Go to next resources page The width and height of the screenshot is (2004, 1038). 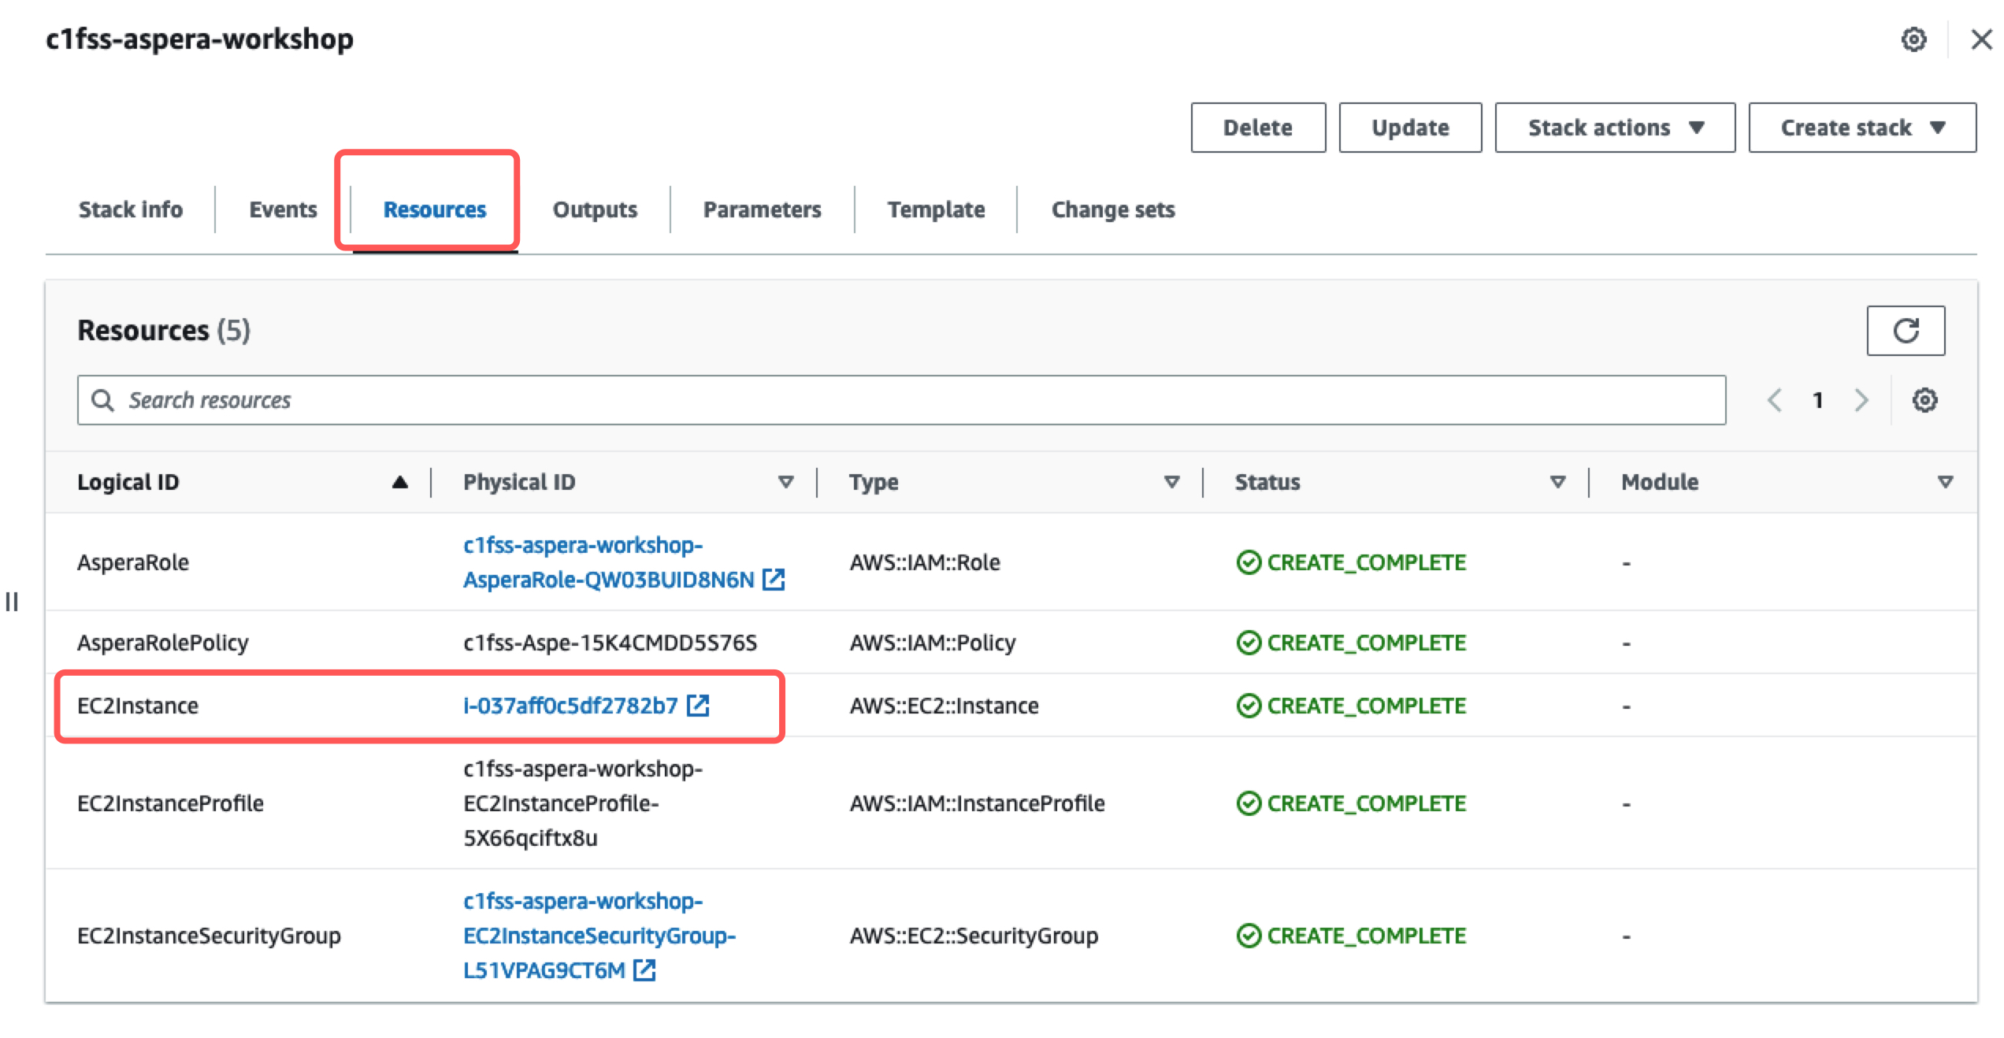pyautogui.click(x=1861, y=400)
